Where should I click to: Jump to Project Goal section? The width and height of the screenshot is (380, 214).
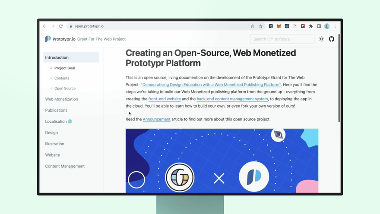point(65,68)
